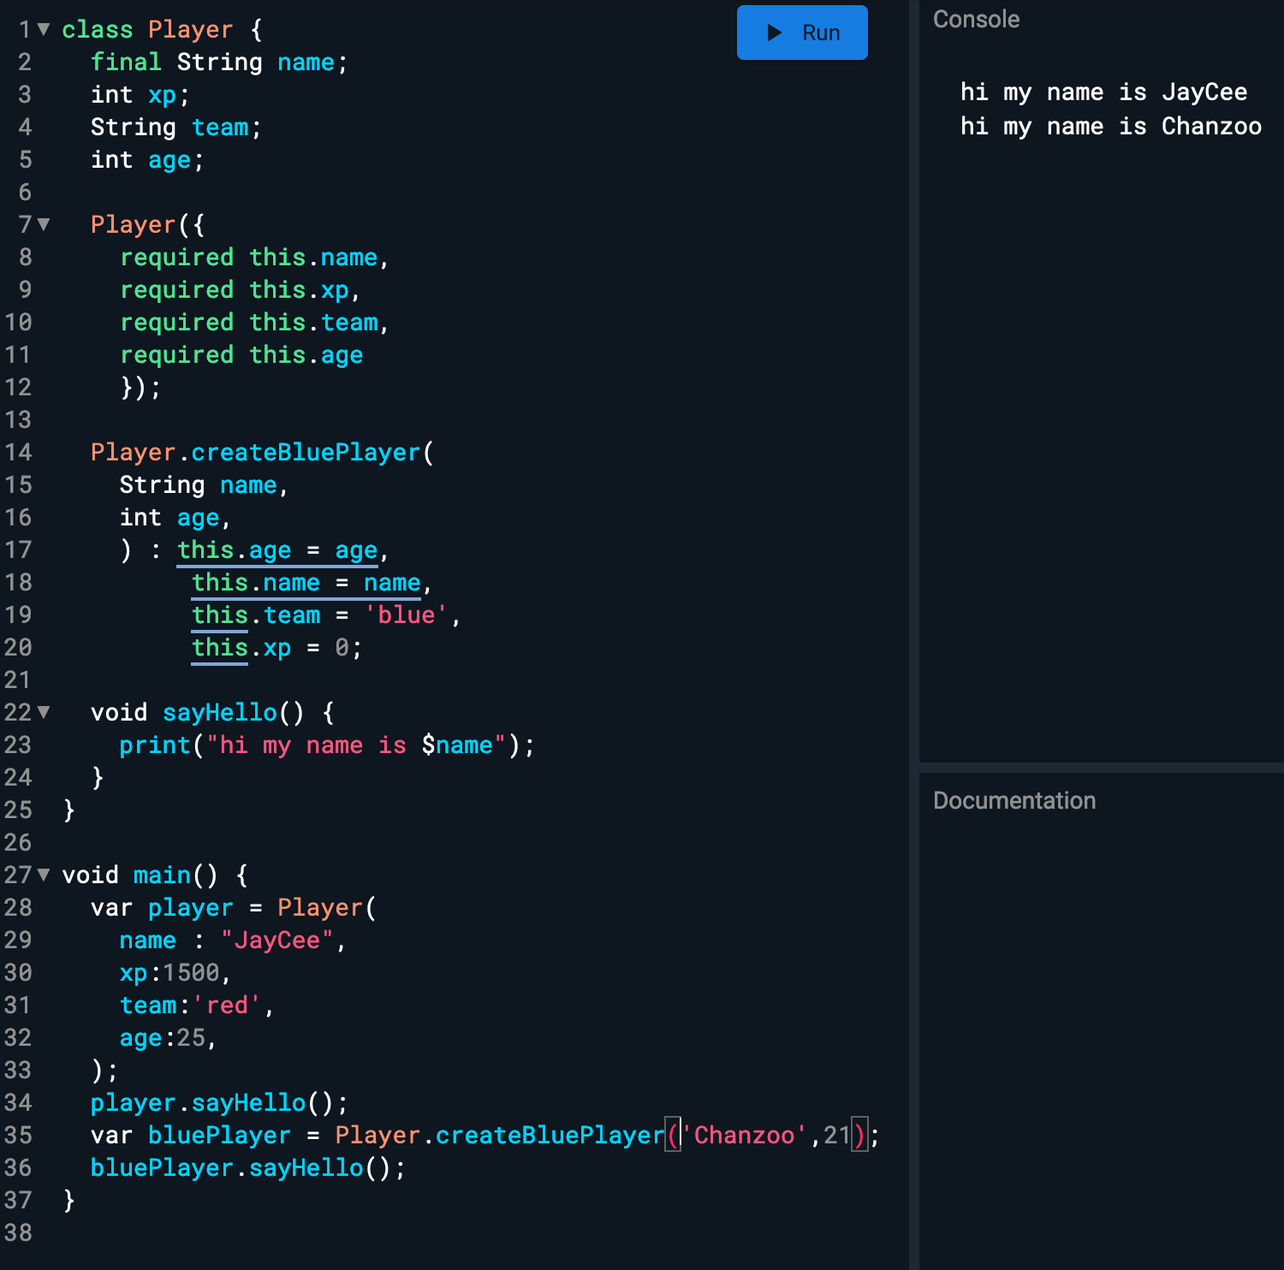The height and width of the screenshot is (1270, 1284).
Task: Select console output 'hi my name is Chanzoo'
Action: coord(1111,127)
